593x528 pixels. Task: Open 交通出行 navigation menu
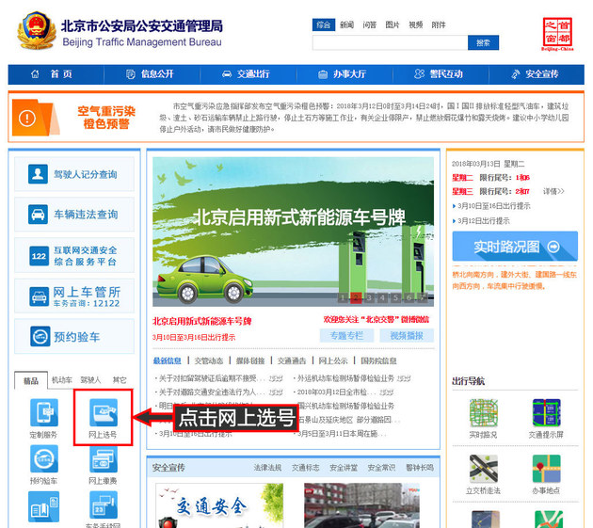point(248,74)
